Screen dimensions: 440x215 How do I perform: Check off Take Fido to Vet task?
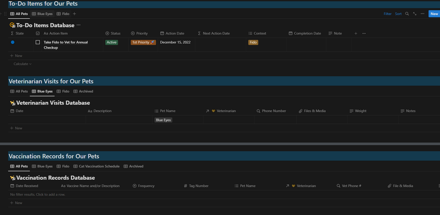coord(38,42)
